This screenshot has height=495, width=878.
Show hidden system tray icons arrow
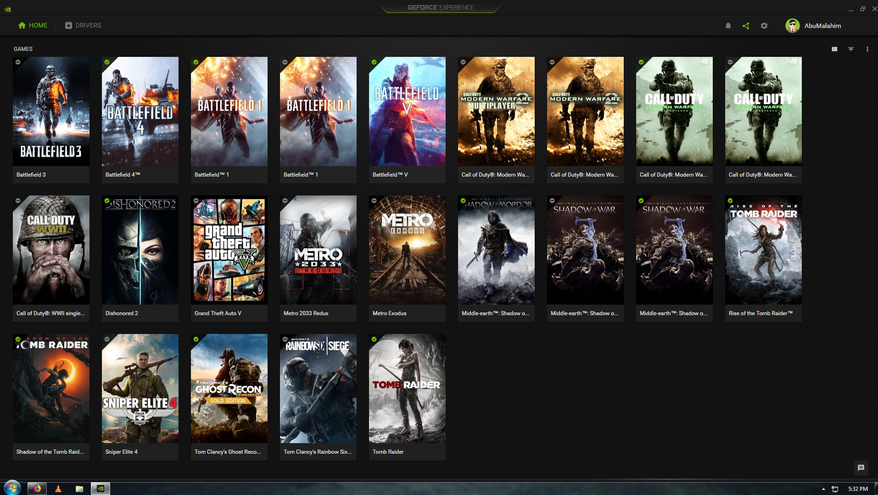[823, 489]
